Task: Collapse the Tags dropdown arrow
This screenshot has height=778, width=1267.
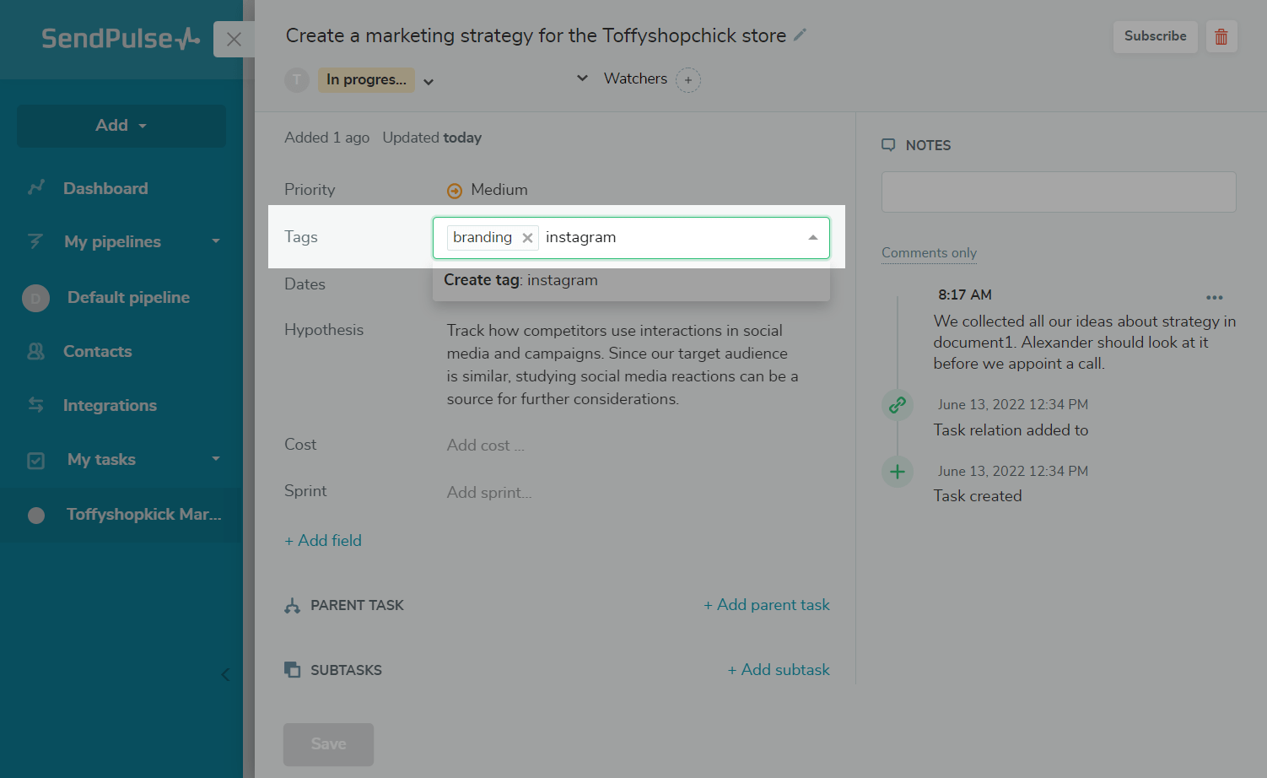Action: coord(812,238)
